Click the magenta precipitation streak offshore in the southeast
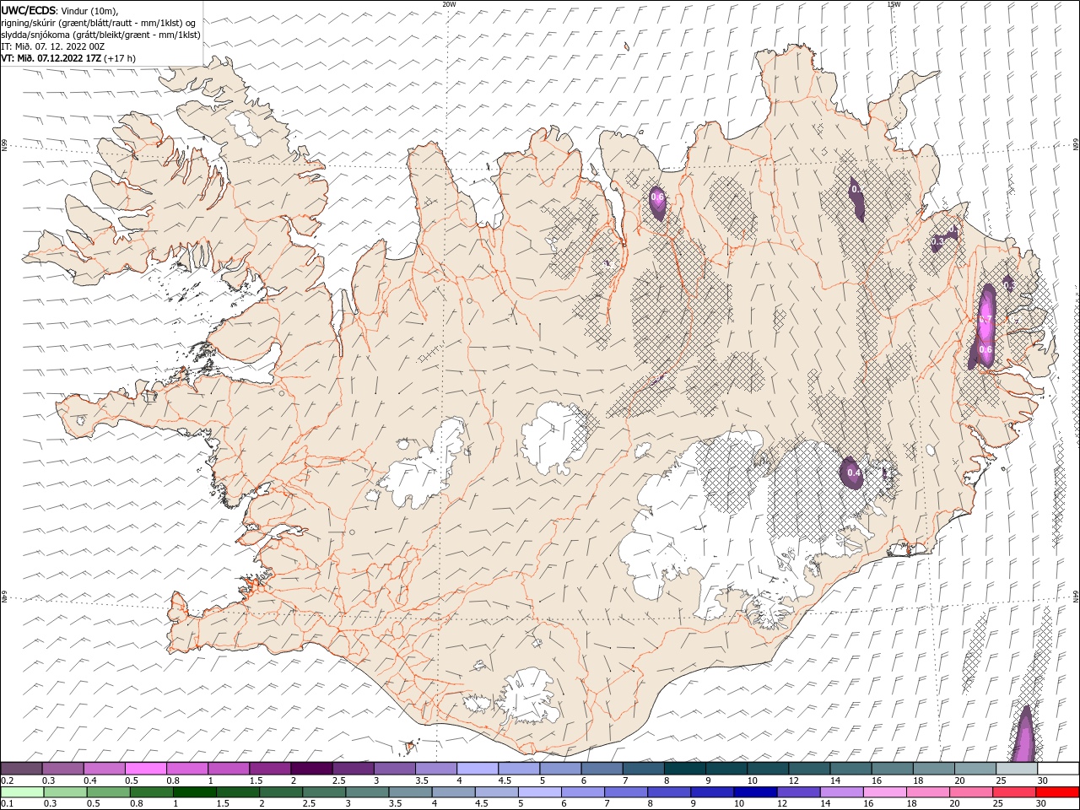1080x810 pixels. click(1023, 734)
